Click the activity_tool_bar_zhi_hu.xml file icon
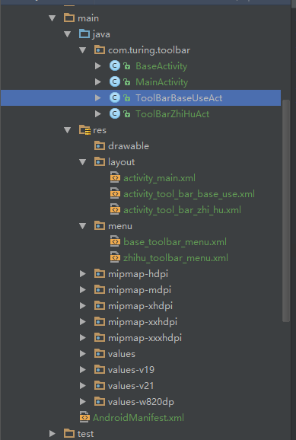Image resolution: width=296 pixels, height=440 pixels. (x=115, y=209)
